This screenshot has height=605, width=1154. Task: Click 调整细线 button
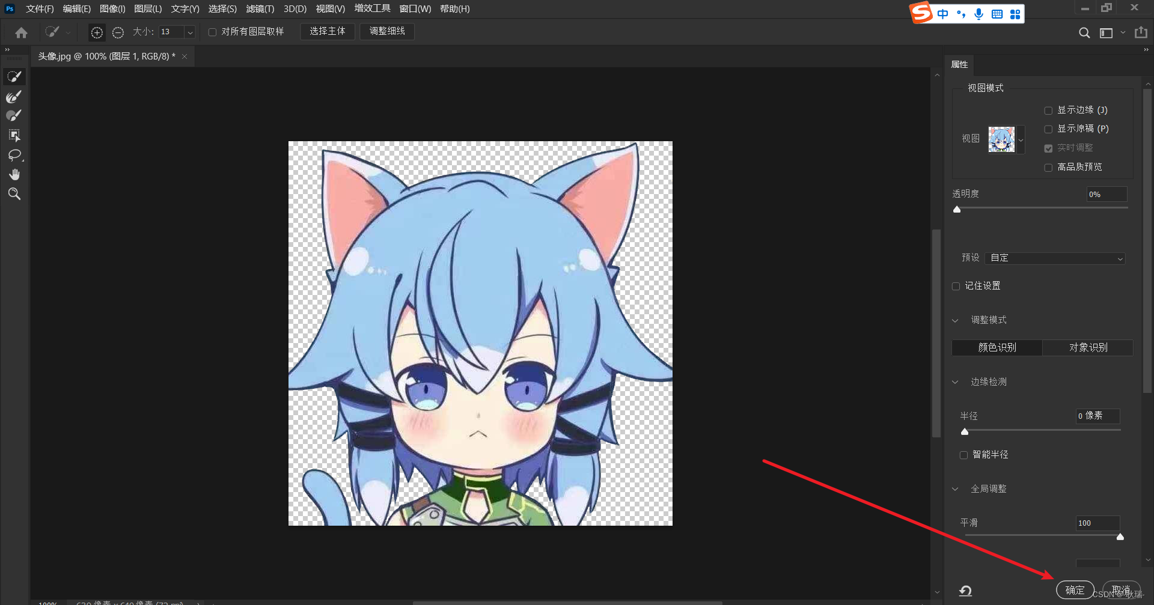click(386, 31)
